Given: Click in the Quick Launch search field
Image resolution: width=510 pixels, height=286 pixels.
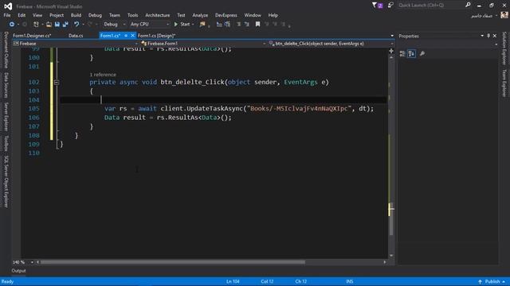Looking at the screenshot, I should (x=430, y=6).
